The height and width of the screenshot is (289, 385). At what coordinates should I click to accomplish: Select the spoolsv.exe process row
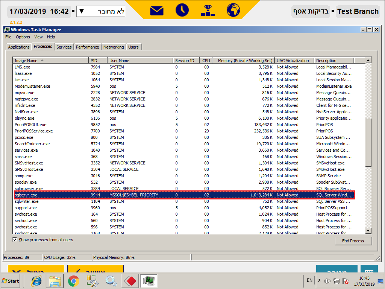point(183,182)
